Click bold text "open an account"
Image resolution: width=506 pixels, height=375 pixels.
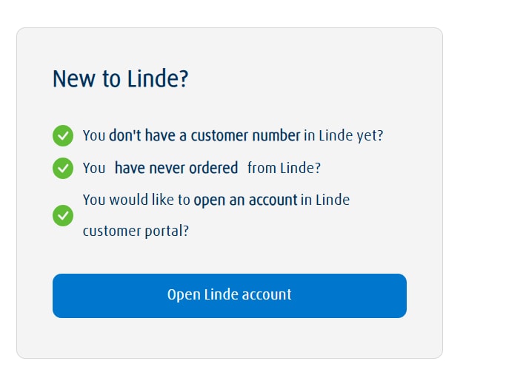[x=245, y=200]
